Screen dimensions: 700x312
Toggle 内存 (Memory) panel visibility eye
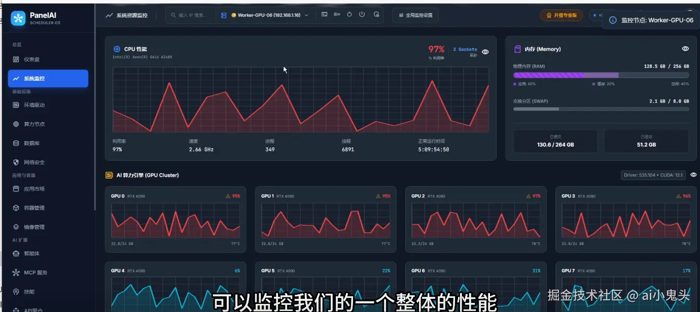click(685, 49)
